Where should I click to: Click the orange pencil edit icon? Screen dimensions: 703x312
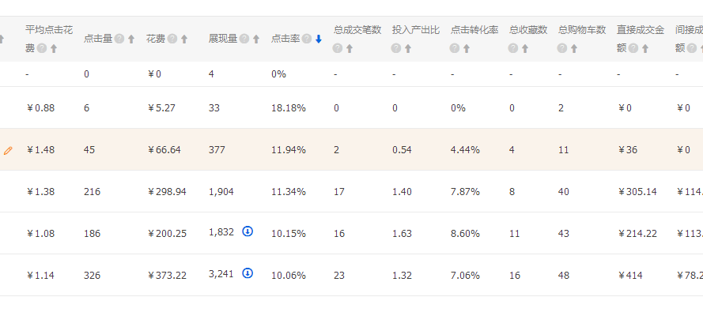point(8,150)
